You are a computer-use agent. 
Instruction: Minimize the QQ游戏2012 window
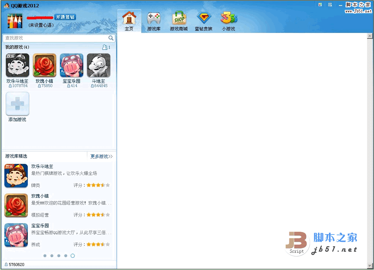(x=340, y=5)
